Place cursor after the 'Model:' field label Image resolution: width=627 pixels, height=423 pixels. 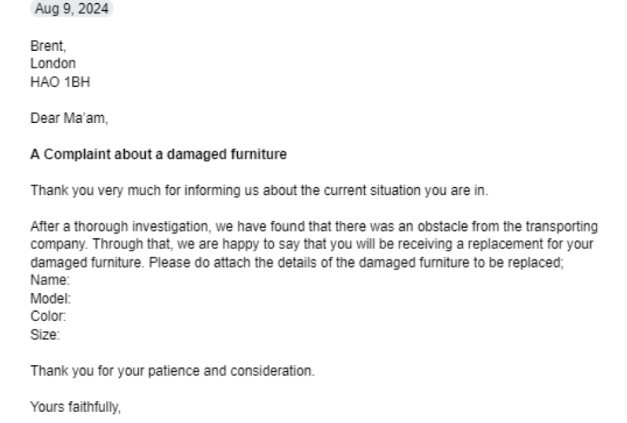pyautogui.click(x=73, y=298)
